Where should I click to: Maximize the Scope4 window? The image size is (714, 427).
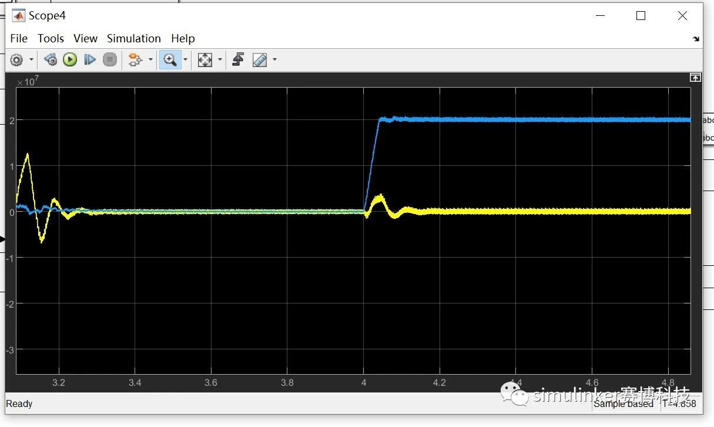tap(641, 16)
